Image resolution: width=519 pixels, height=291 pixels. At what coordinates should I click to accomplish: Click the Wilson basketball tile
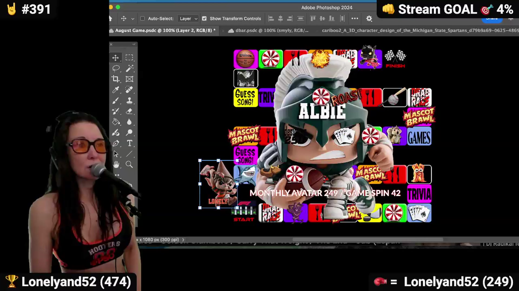246,59
